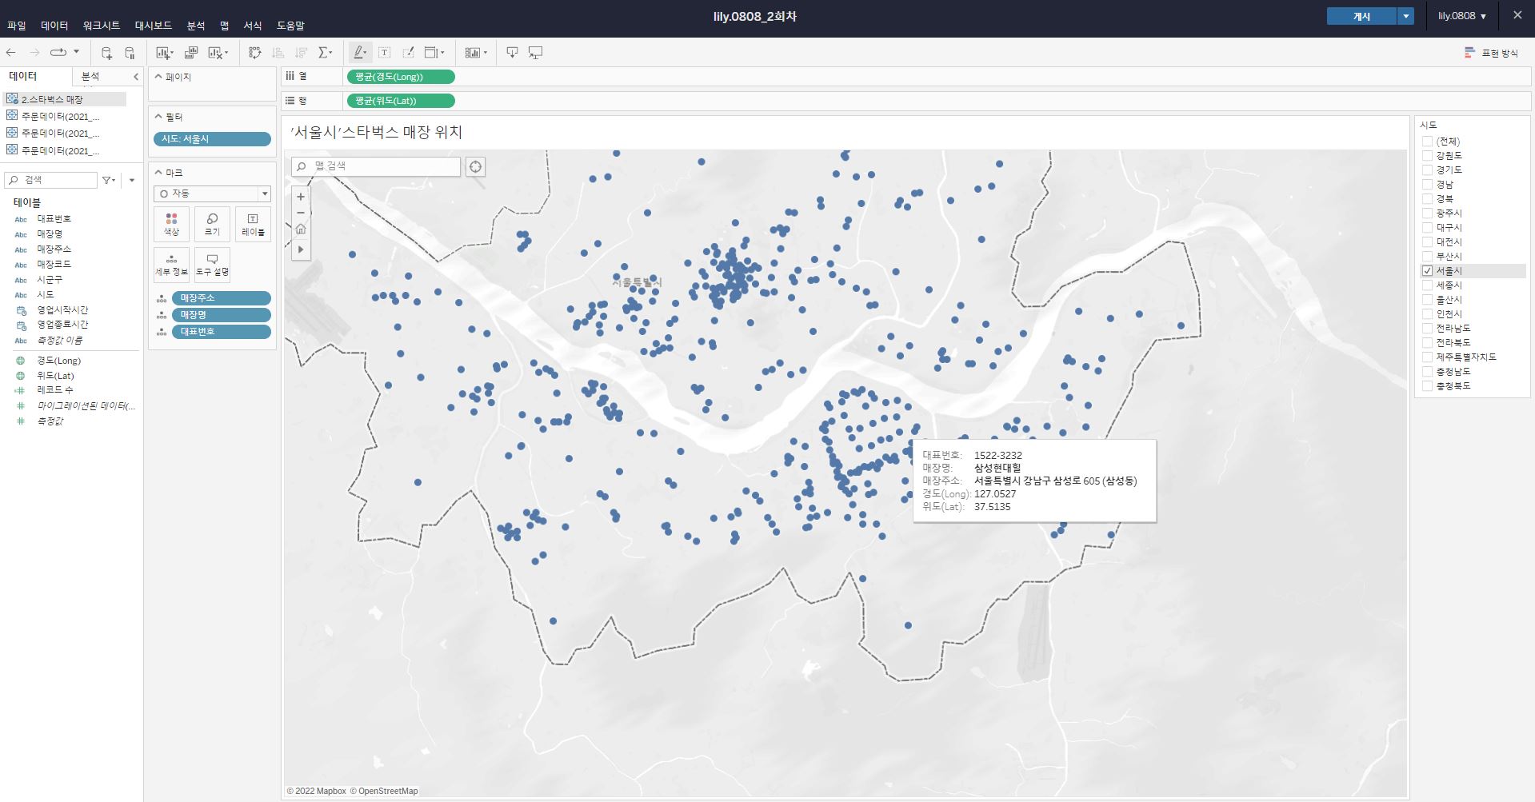Enable the 광주시 checkbox
The width and height of the screenshot is (1535, 802).
point(1427,213)
